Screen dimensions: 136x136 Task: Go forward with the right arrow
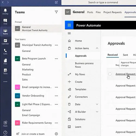click(8, 2)
